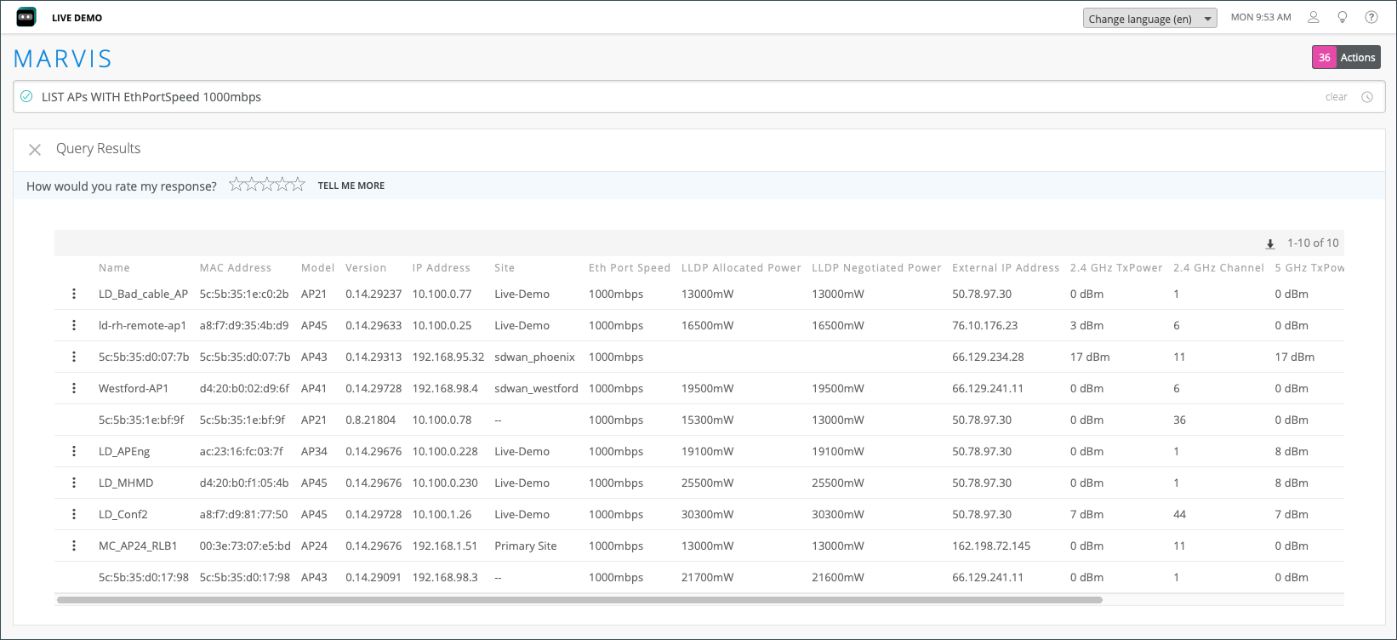Click the 1-10 of 10 pagination text
1397x640 pixels.
click(1313, 243)
